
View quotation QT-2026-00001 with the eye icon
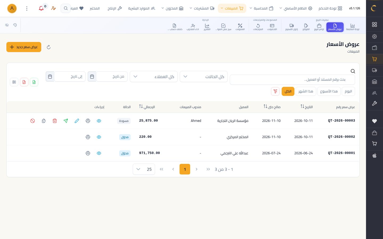point(99,153)
